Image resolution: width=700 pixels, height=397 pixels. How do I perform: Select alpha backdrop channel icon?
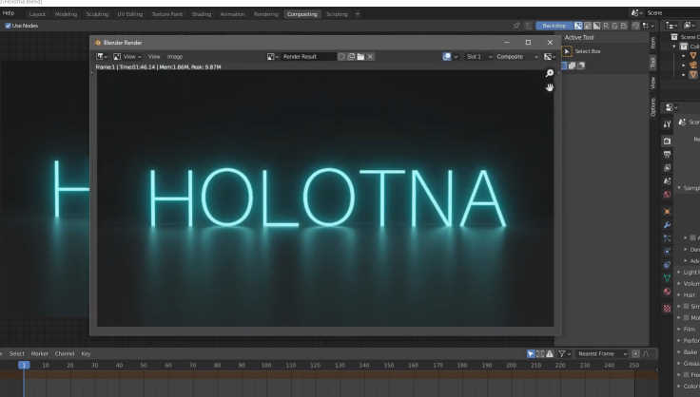pos(596,26)
